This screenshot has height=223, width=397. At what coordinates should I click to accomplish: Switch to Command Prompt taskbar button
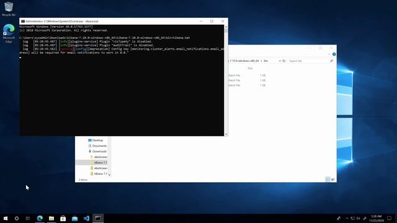(98, 218)
